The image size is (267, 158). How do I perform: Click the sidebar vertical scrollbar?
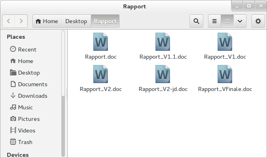(x=63, y=94)
